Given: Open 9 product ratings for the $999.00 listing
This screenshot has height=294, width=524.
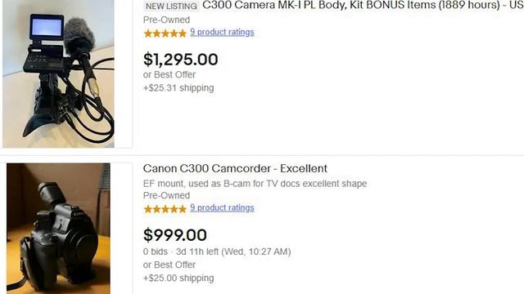Looking at the screenshot, I should [222, 207].
